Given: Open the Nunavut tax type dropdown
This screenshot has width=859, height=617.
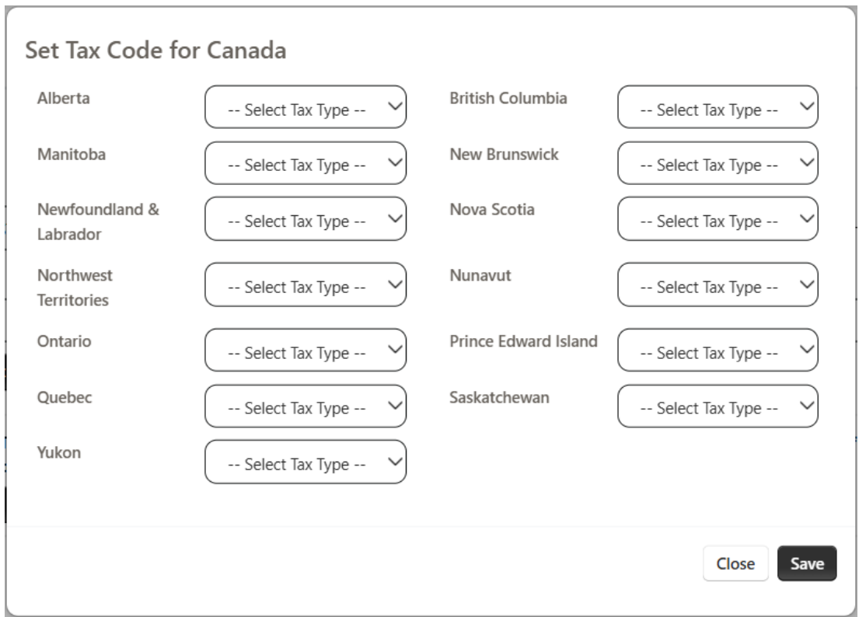Looking at the screenshot, I should pyautogui.click(x=718, y=284).
